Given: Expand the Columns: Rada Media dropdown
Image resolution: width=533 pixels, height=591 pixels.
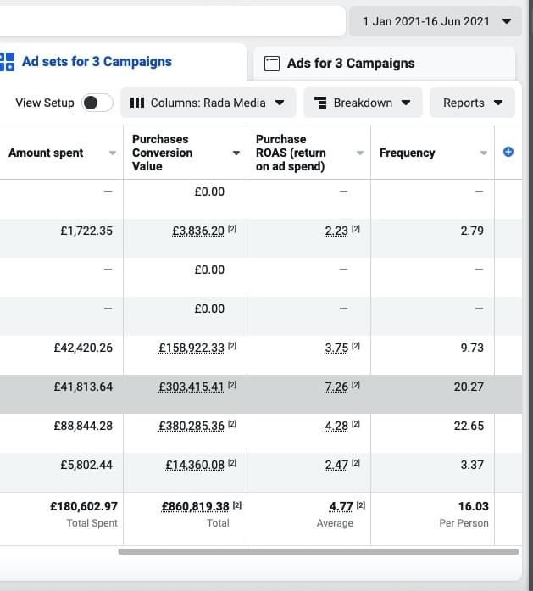Looking at the screenshot, I should [208, 103].
